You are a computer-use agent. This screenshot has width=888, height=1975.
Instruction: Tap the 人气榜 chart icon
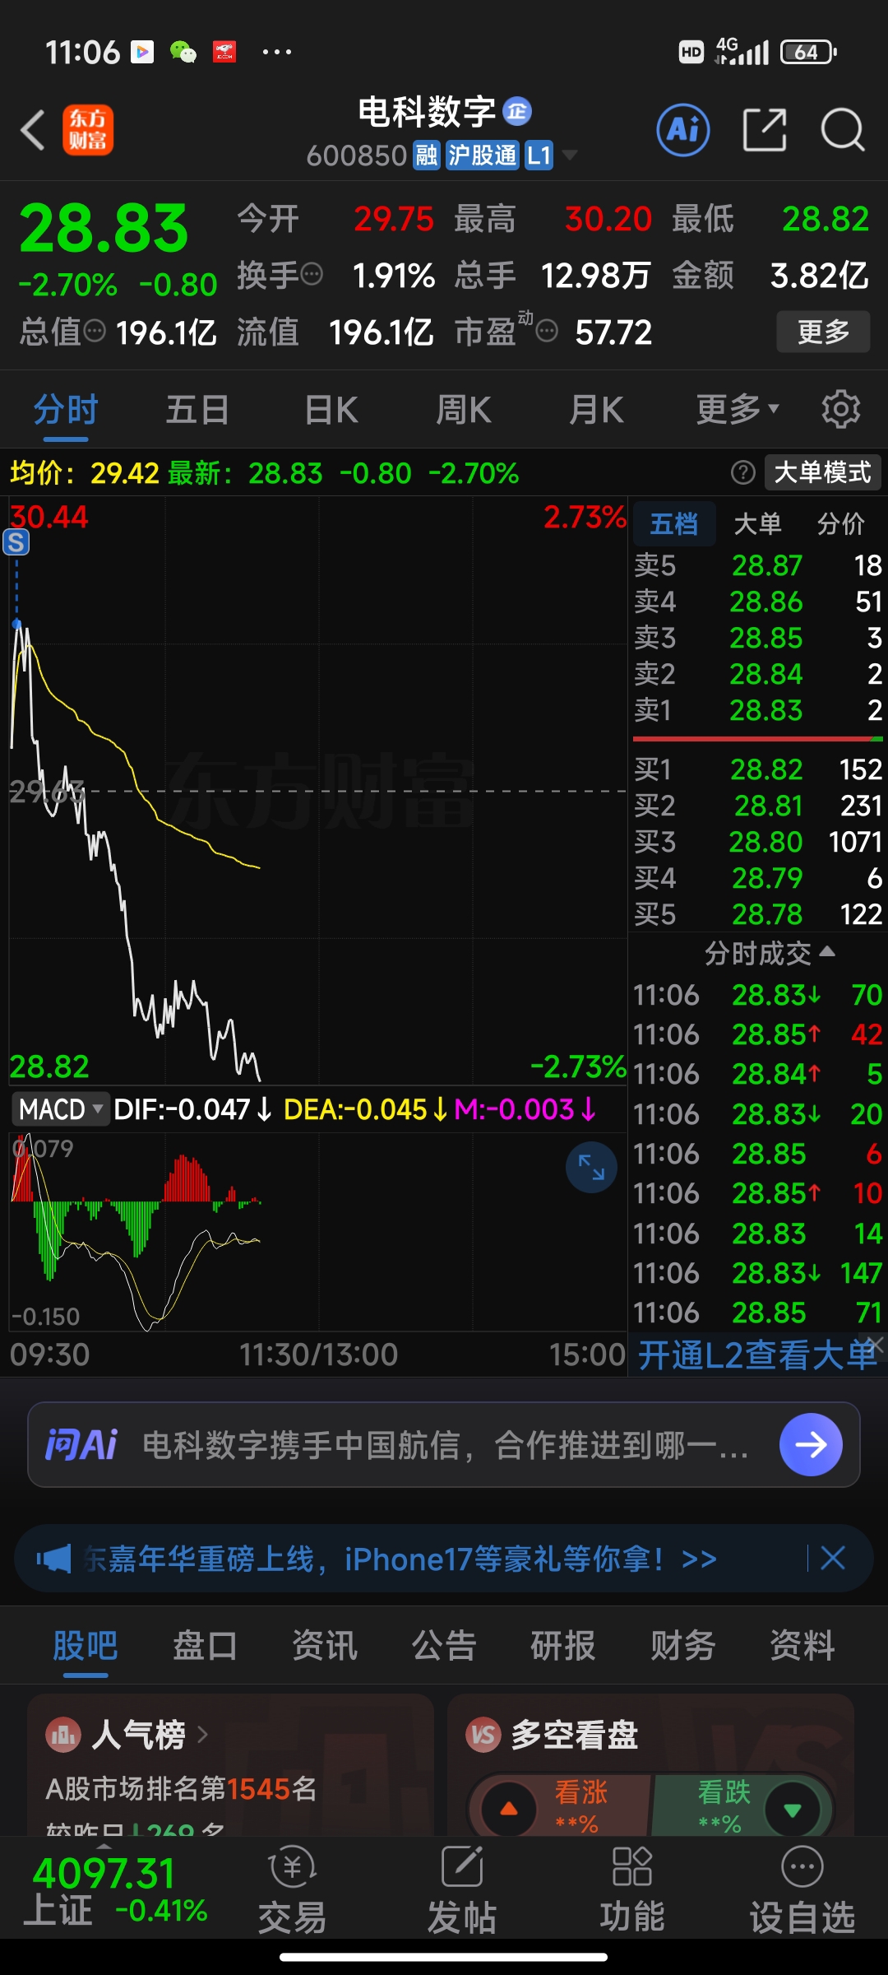point(63,1735)
